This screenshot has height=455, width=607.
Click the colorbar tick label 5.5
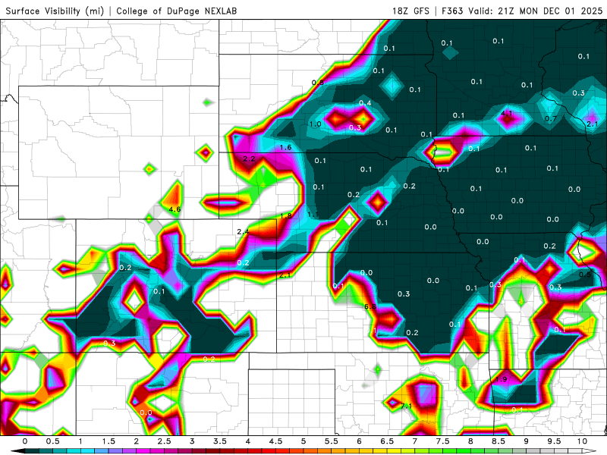tap(332, 441)
